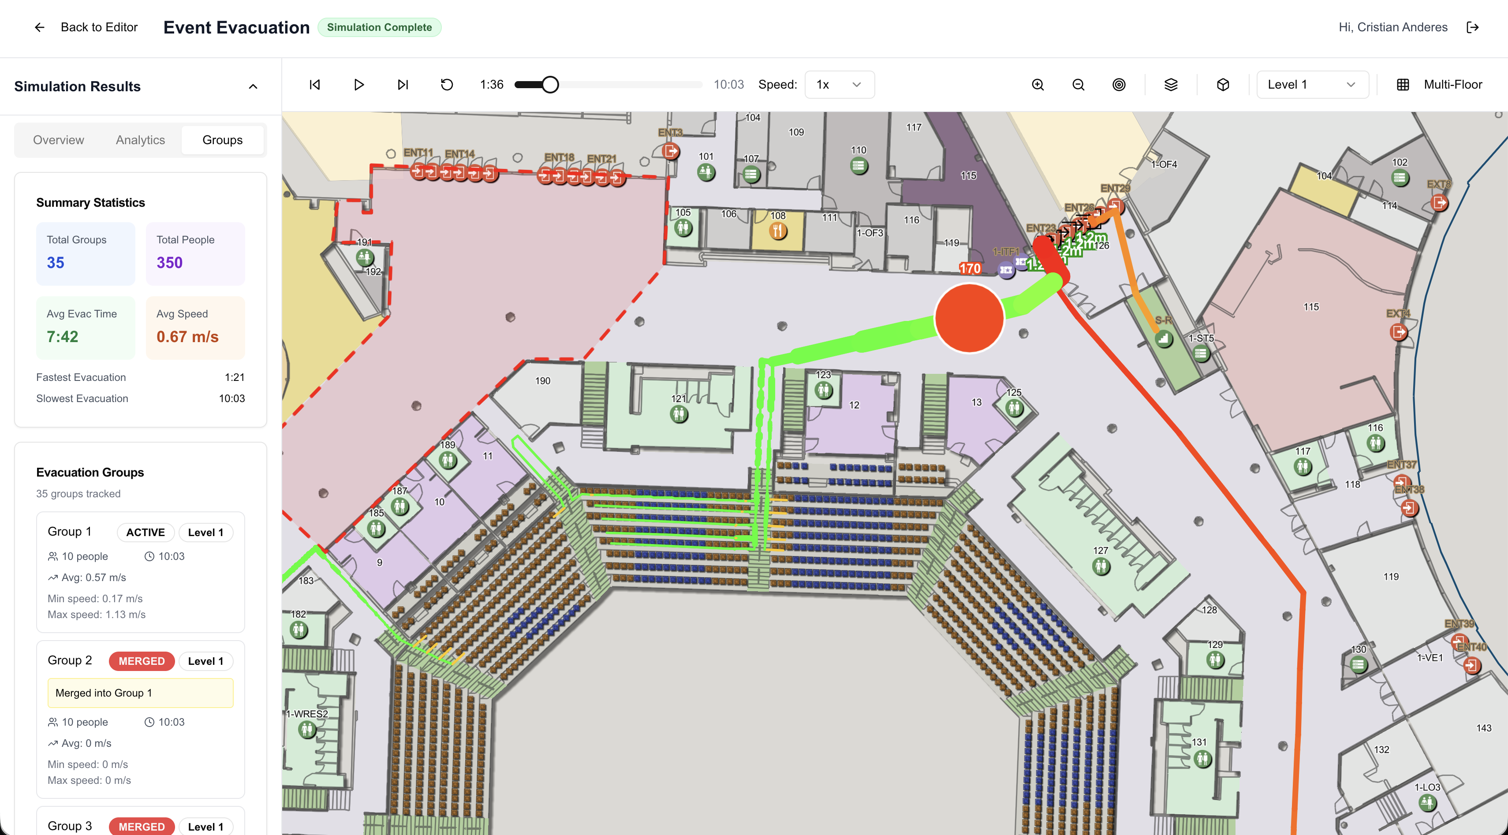Click the Merged into Group 1 note
The height and width of the screenshot is (835, 1508).
coord(141,693)
